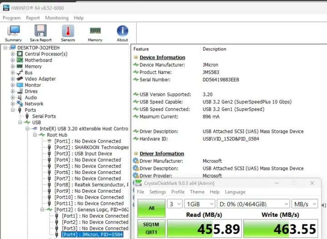This screenshot has width=327, height=239.
Task: Click the CrystalDiskMark title bar icon
Action: (139, 183)
